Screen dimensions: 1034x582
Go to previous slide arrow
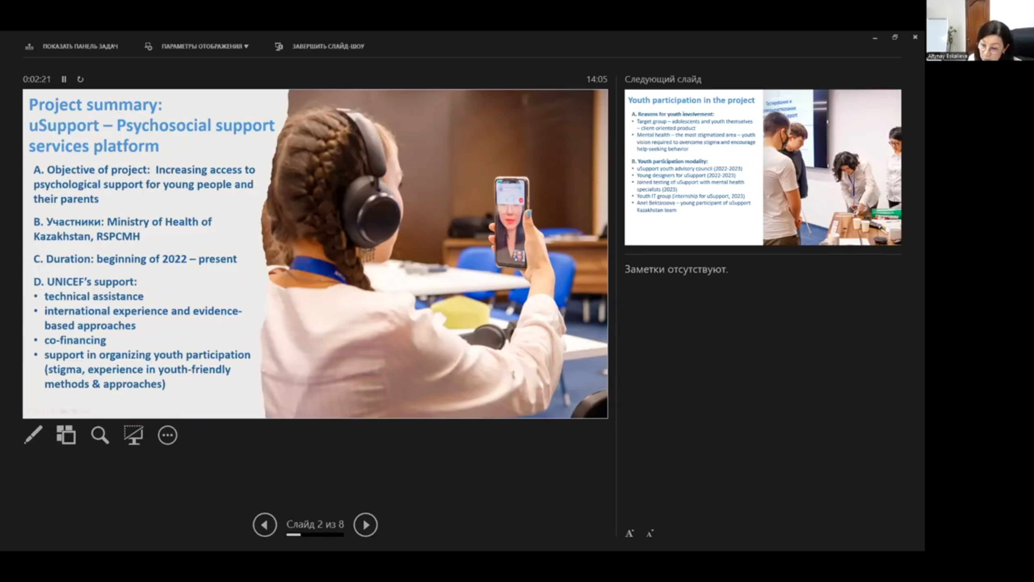click(x=264, y=525)
